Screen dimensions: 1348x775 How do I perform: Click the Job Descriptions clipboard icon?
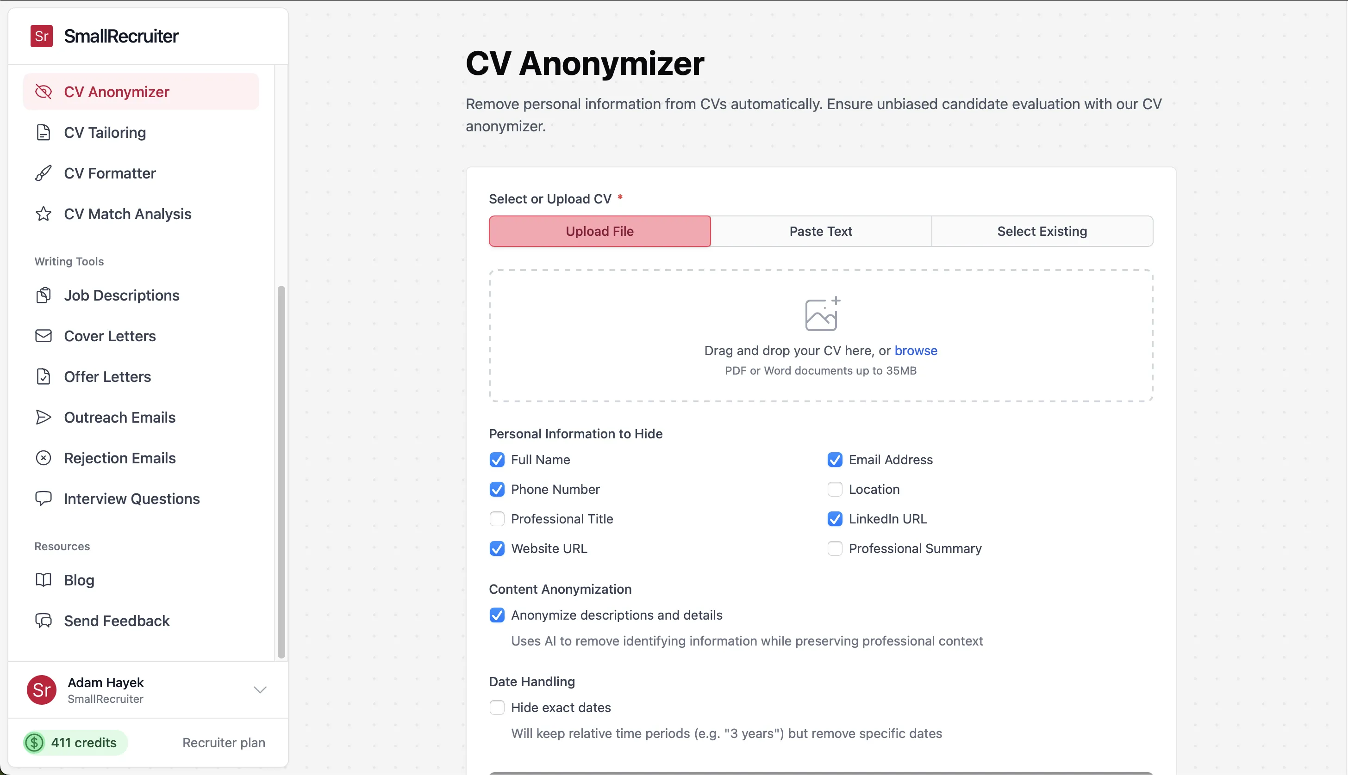(43, 295)
